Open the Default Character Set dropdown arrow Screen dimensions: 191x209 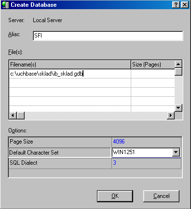176,152
